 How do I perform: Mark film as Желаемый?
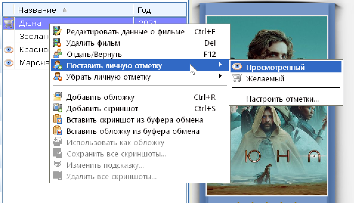[x=286, y=78]
